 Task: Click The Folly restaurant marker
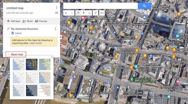tap(137, 37)
